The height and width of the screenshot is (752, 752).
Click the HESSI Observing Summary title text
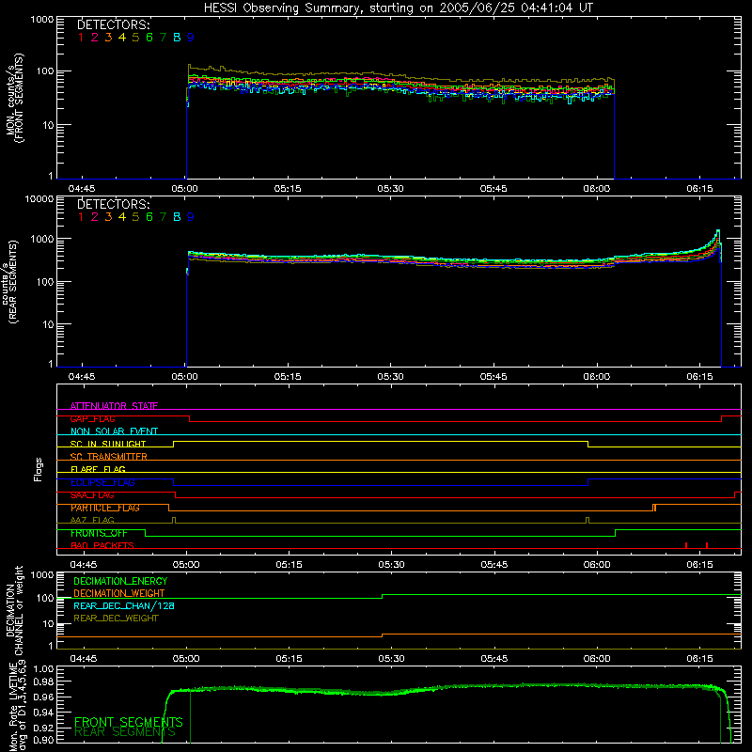pos(398,8)
